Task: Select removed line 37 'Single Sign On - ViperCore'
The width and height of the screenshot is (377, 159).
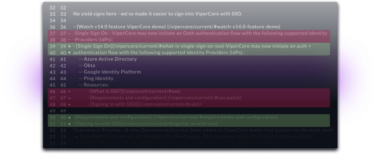Action: pos(200,33)
